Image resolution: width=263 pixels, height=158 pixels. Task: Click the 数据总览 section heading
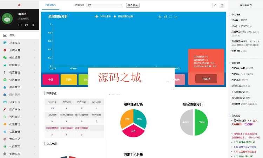[x=52, y=93]
